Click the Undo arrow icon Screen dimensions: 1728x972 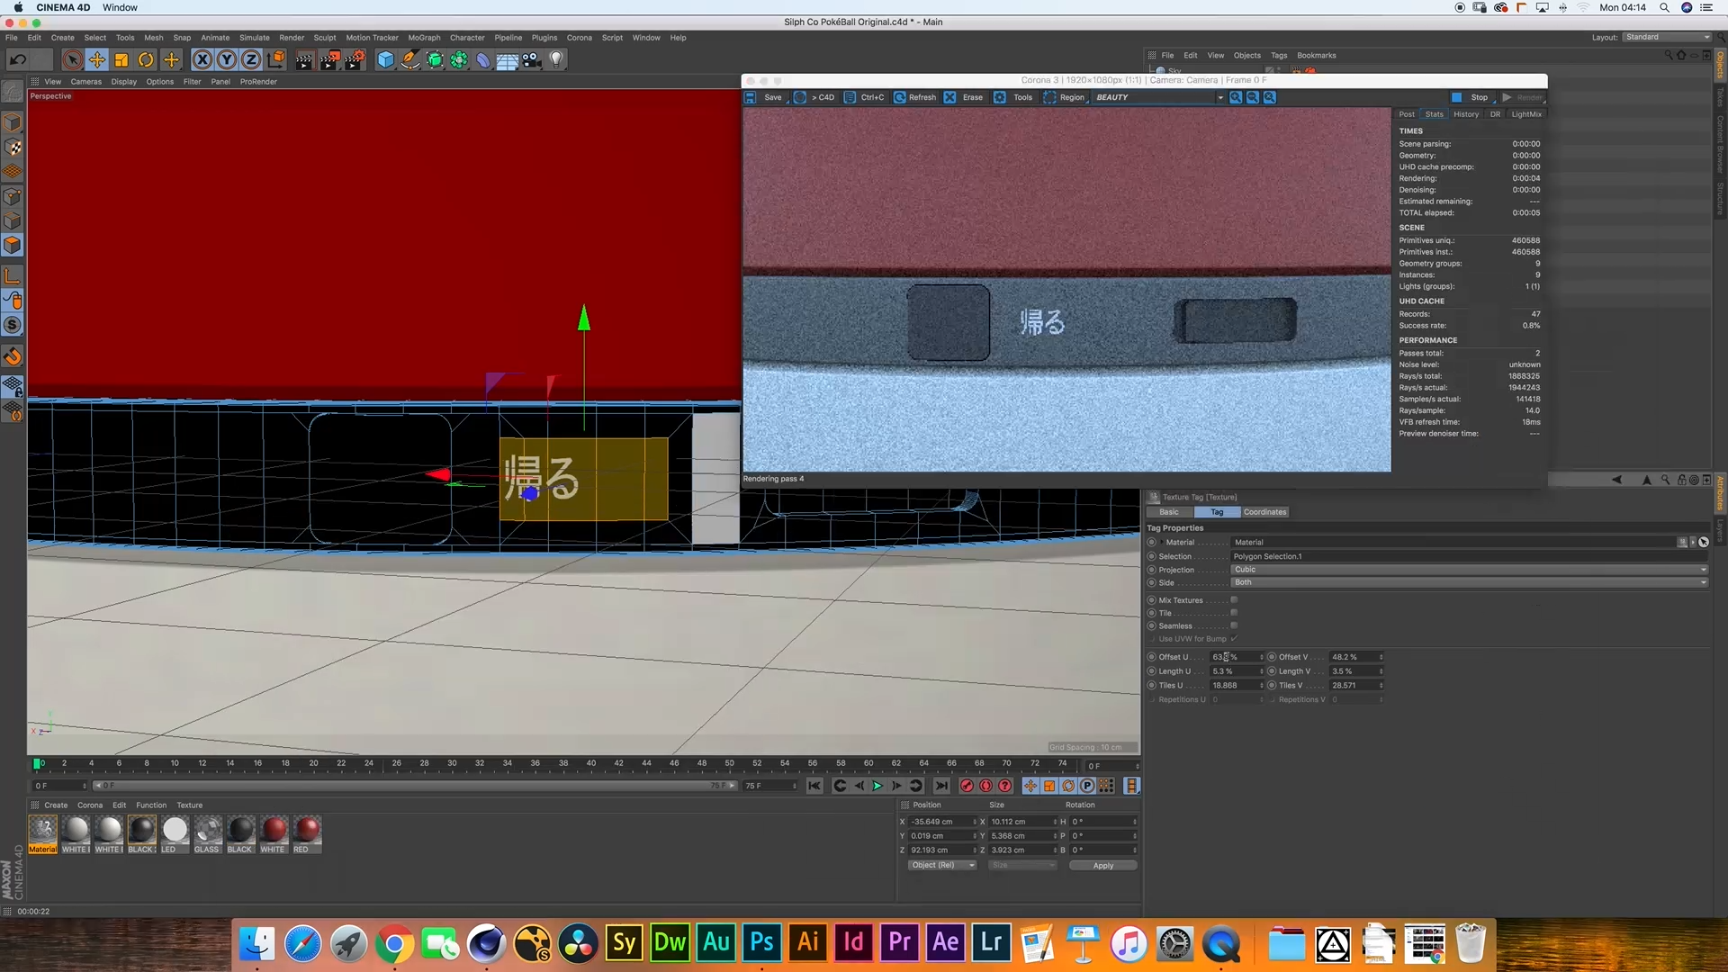coord(17,59)
